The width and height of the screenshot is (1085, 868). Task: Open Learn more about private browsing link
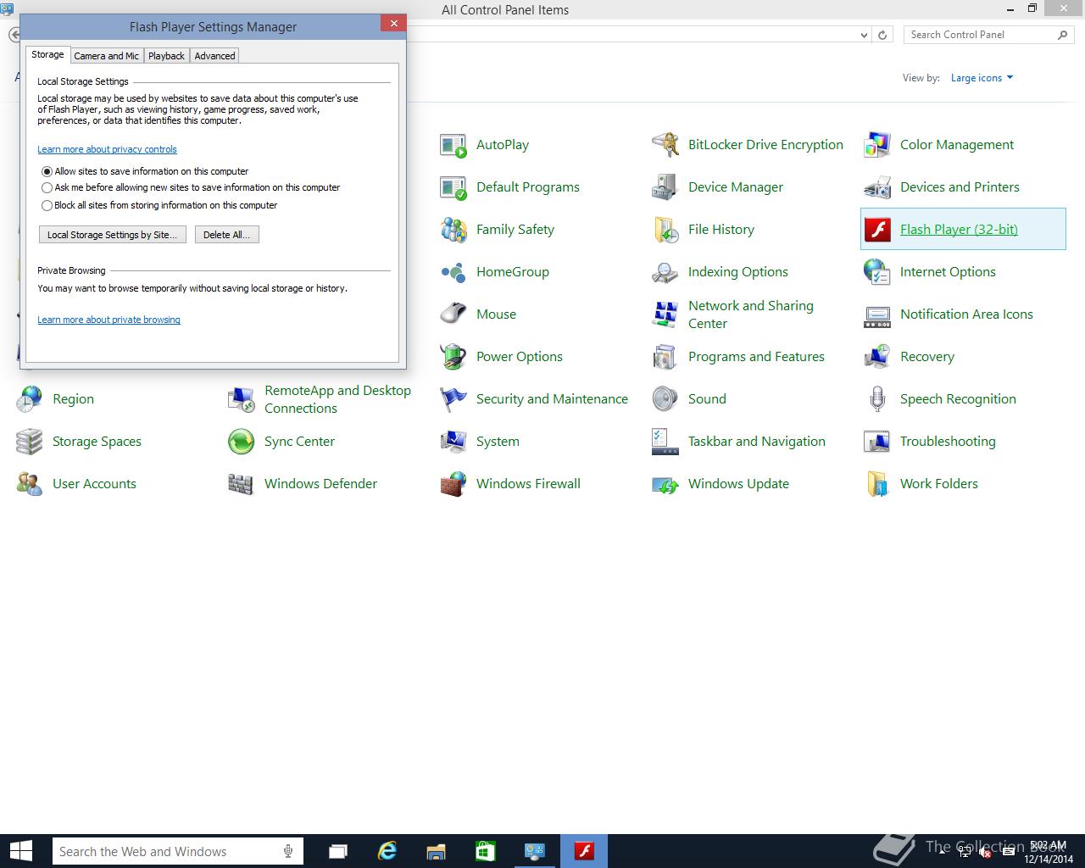108,320
